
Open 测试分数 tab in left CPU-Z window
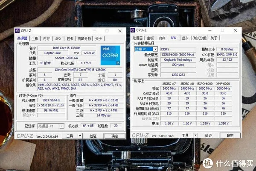point(84,38)
